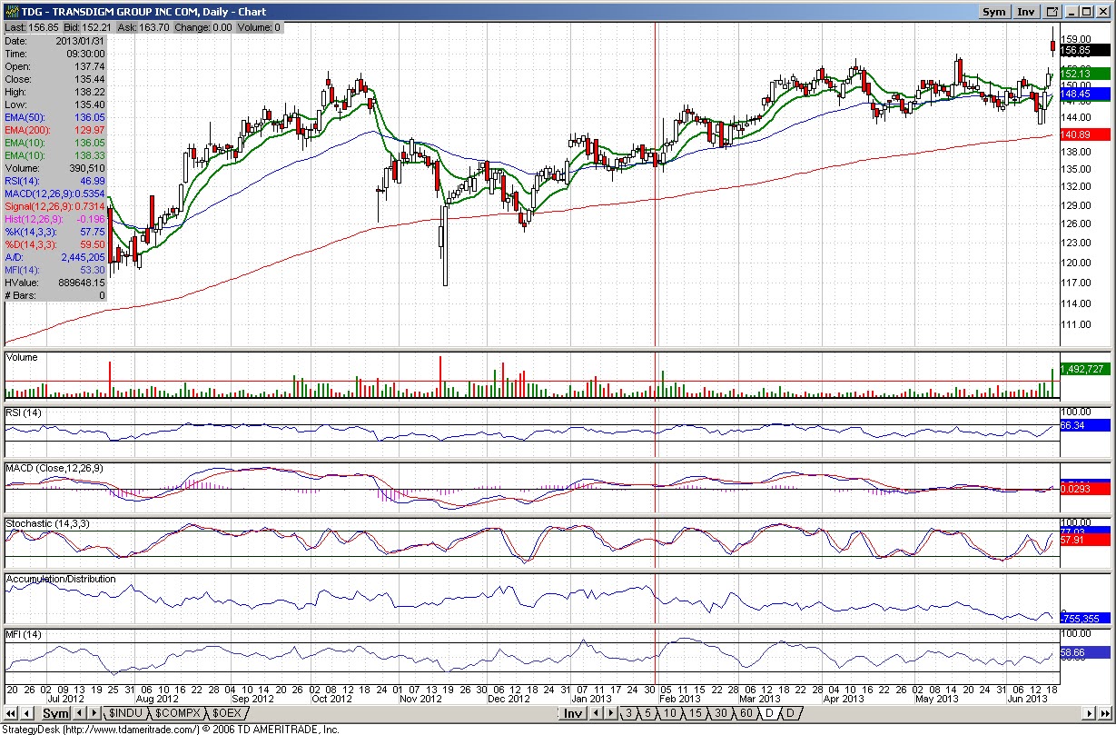Image resolution: width=1116 pixels, height=735 pixels.
Task: Click the MACD (Close,12,26,9) panel label
Action: [54, 468]
